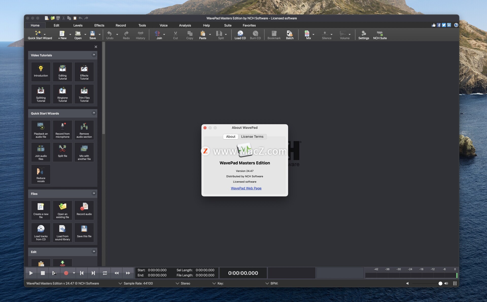Launch the Remove audio section wizard
Viewport: 487px width, 302px height.
pyautogui.click(x=84, y=130)
